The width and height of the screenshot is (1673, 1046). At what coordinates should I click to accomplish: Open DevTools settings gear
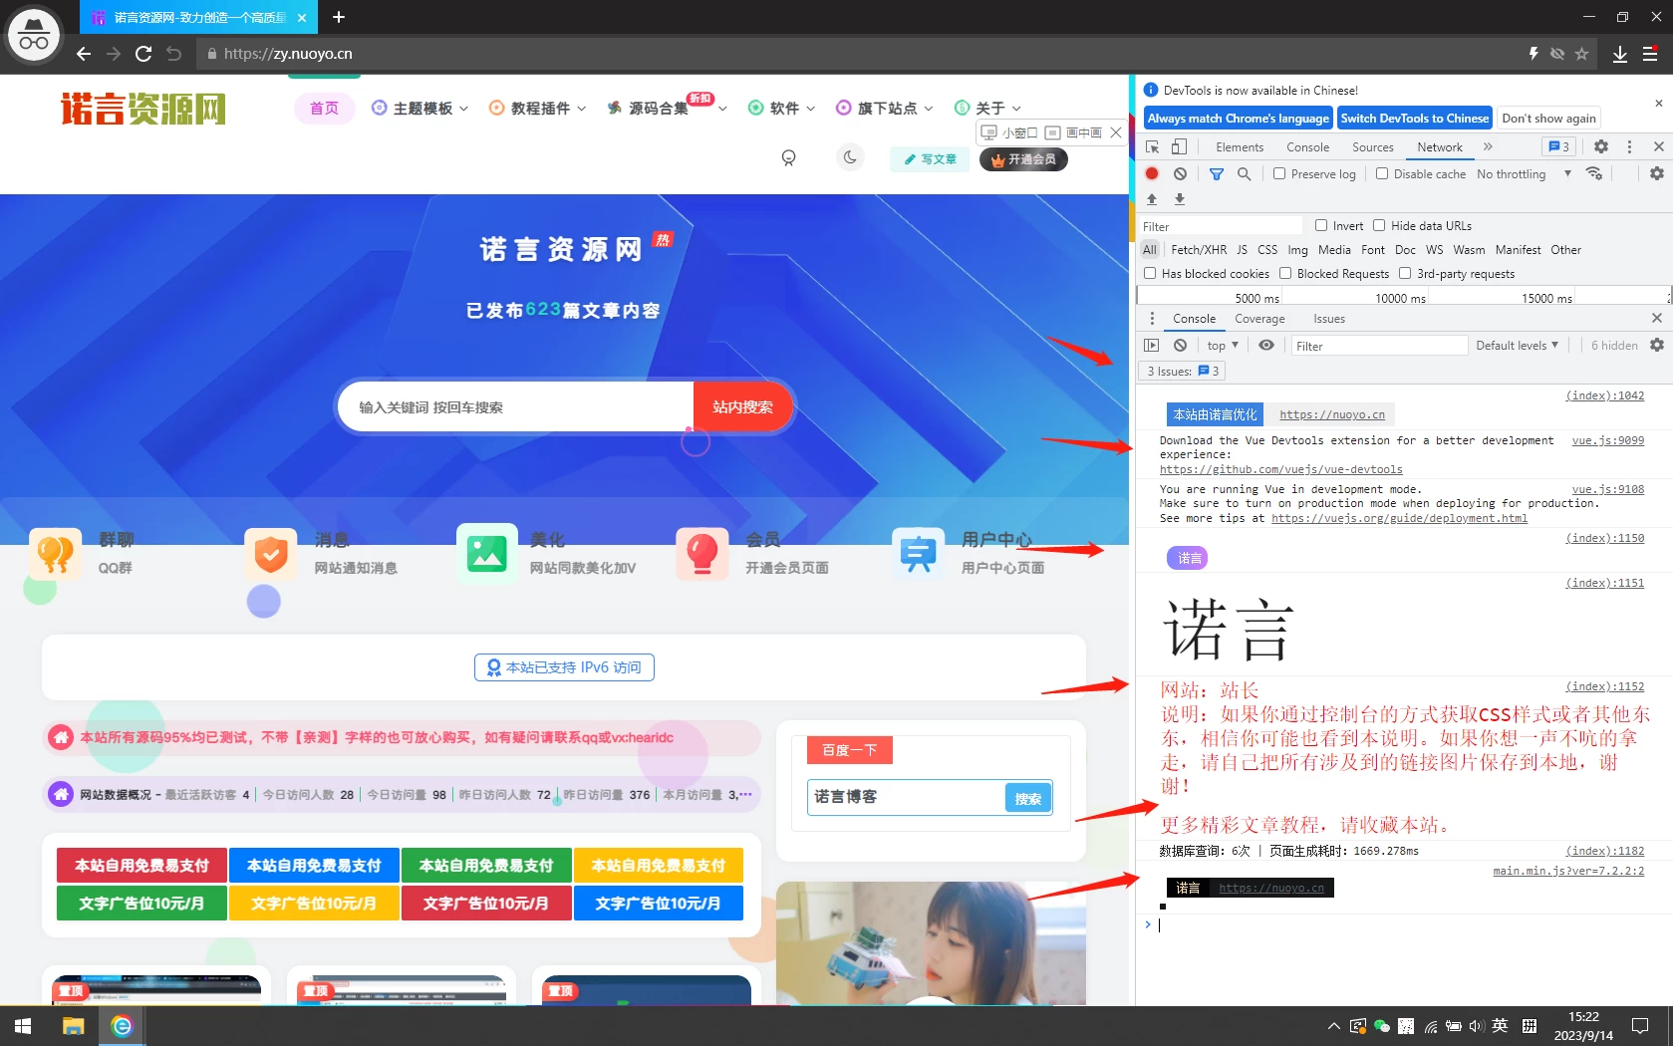[x=1601, y=146]
